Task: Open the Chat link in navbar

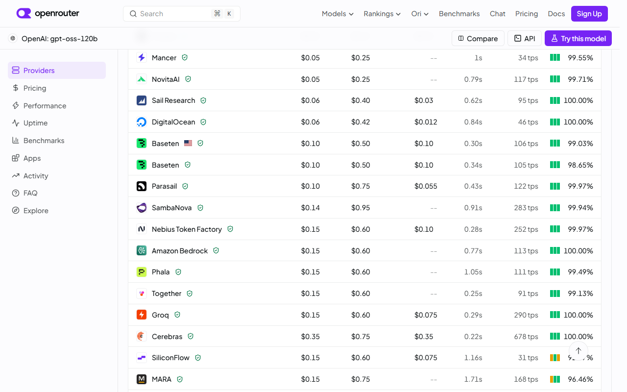Action: 497,14
